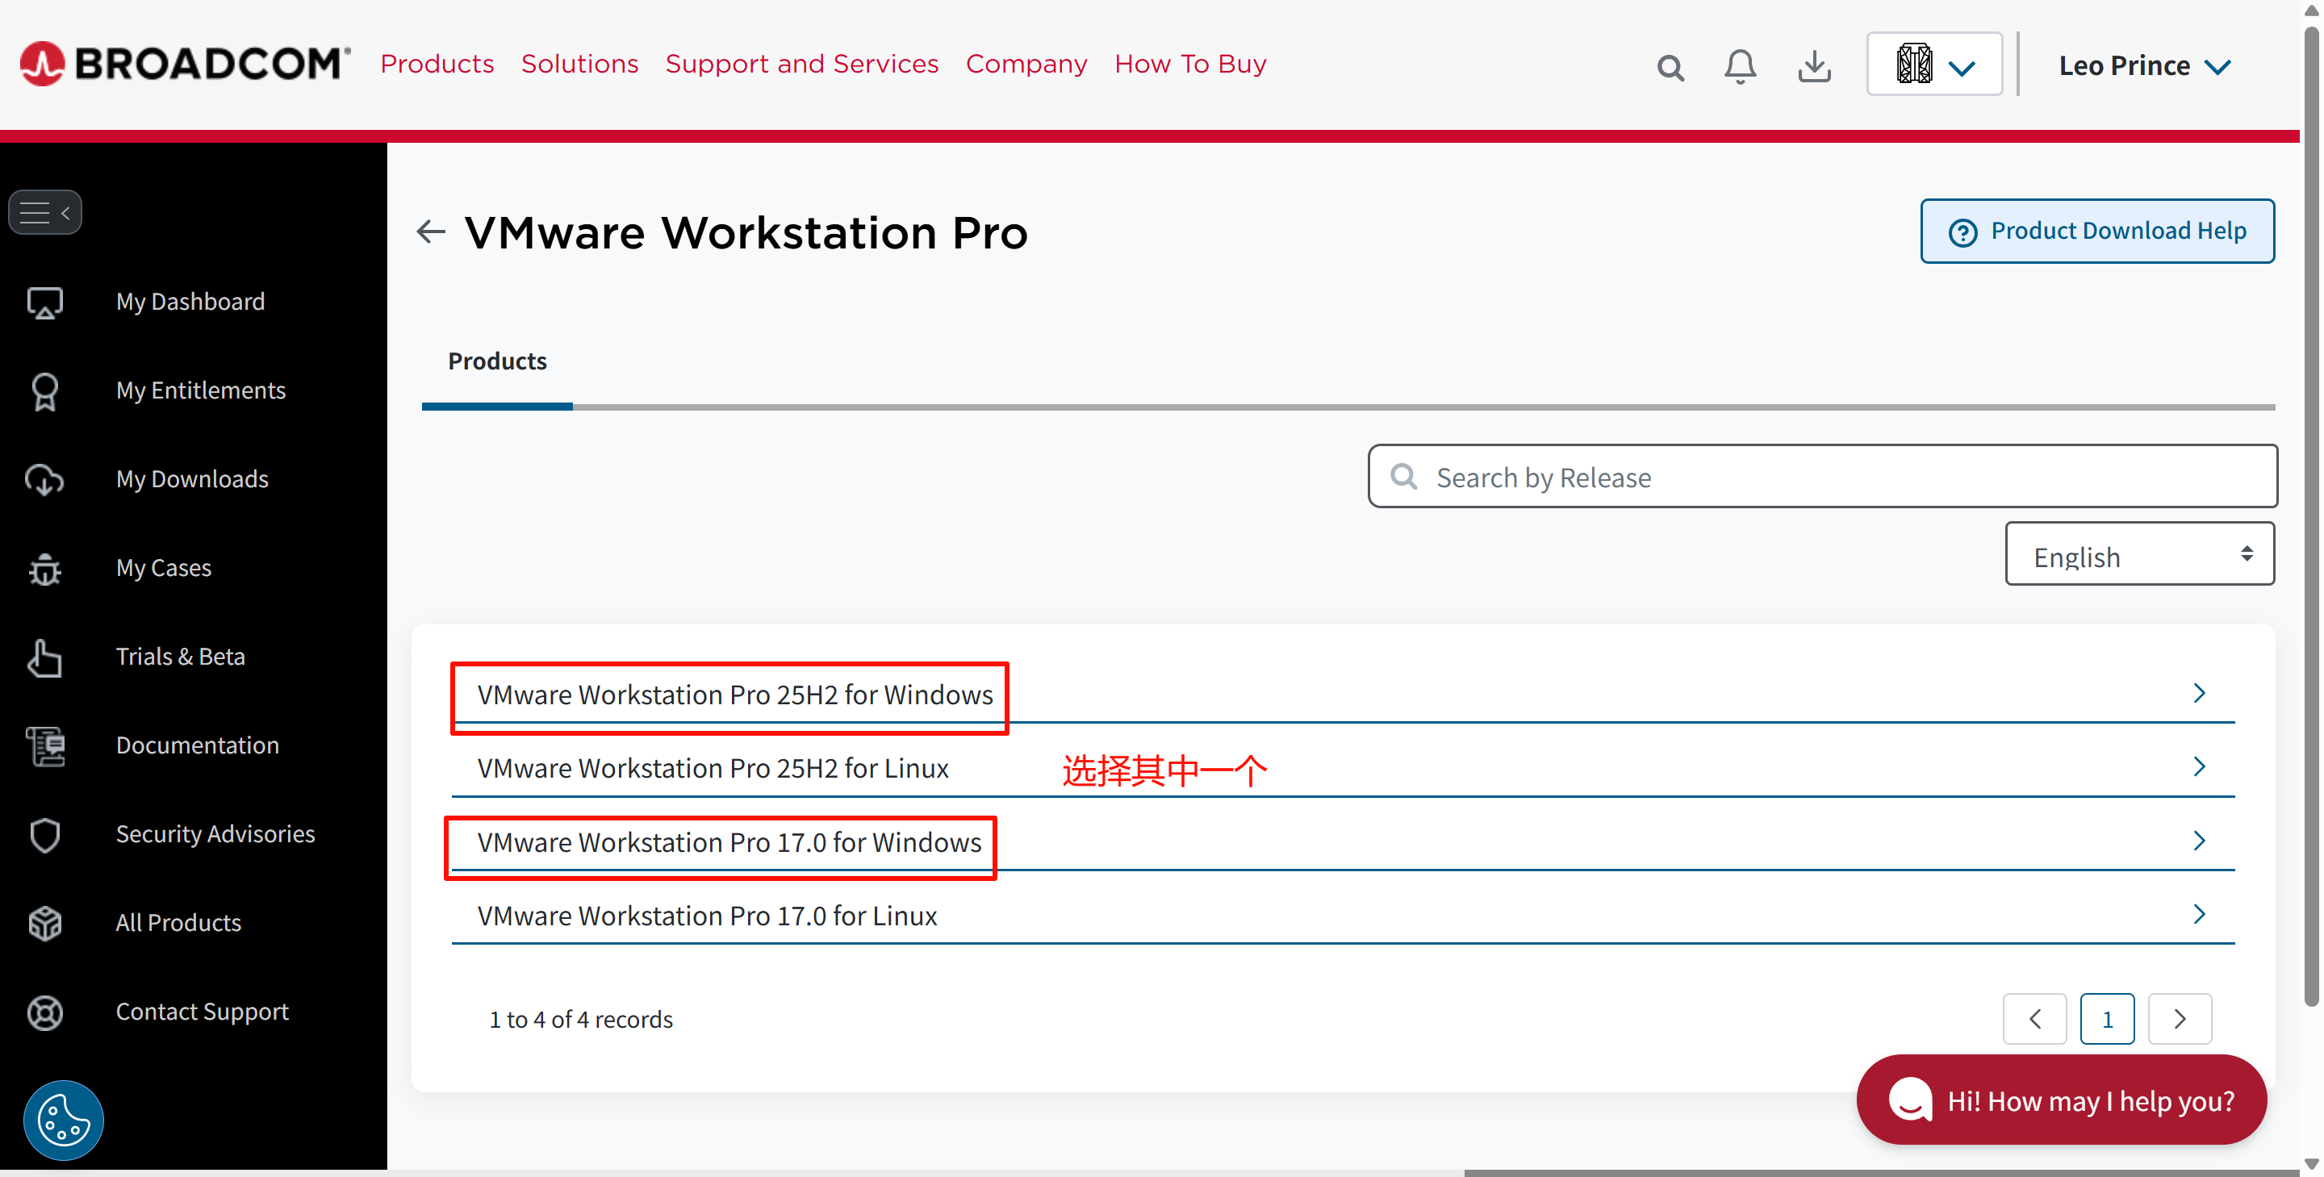Open the site selector dropdown with logo
This screenshot has height=1177, width=2324.
(1933, 65)
